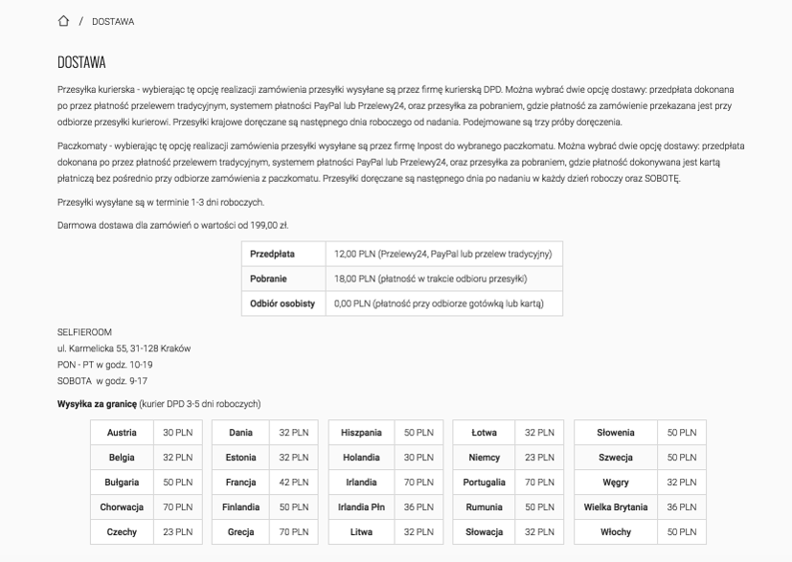
Task: Click the Karmelicka 55 street address line
Action: [124, 348]
